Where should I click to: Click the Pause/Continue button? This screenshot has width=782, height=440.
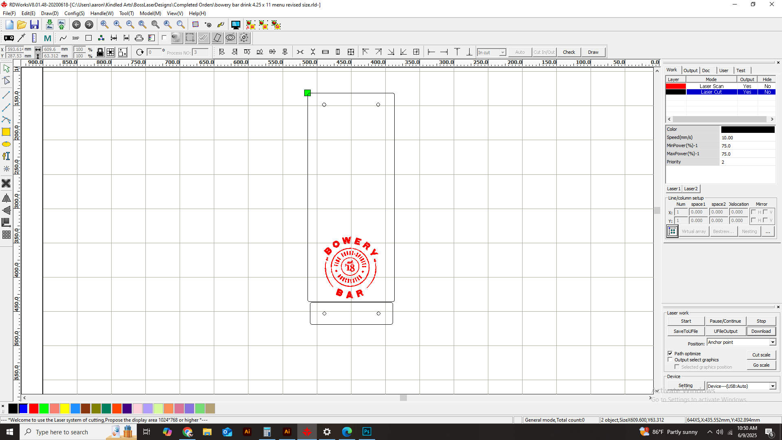[x=725, y=321]
